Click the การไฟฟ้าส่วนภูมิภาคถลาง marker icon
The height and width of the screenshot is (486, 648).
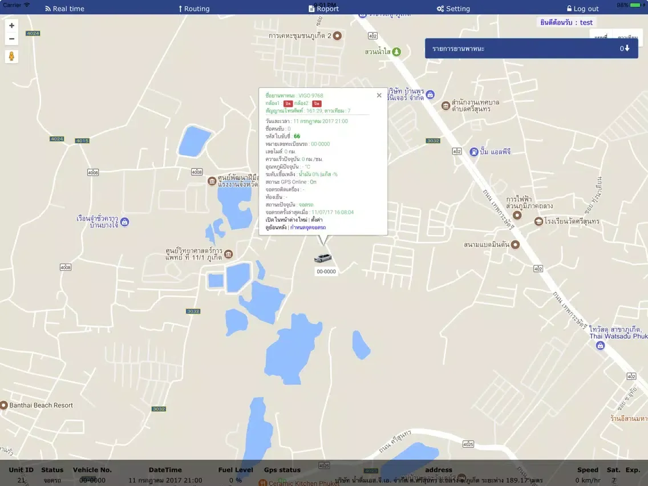[x=517, y=215]
